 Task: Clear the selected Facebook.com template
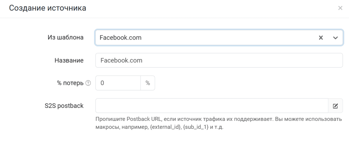coord(321,37)
